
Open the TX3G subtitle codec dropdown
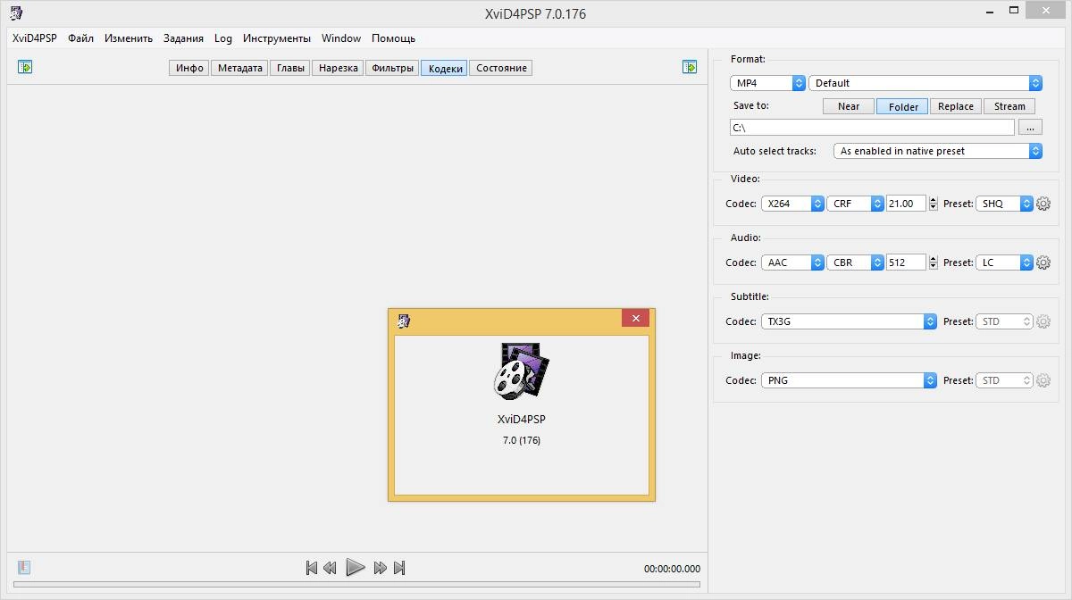849,321
